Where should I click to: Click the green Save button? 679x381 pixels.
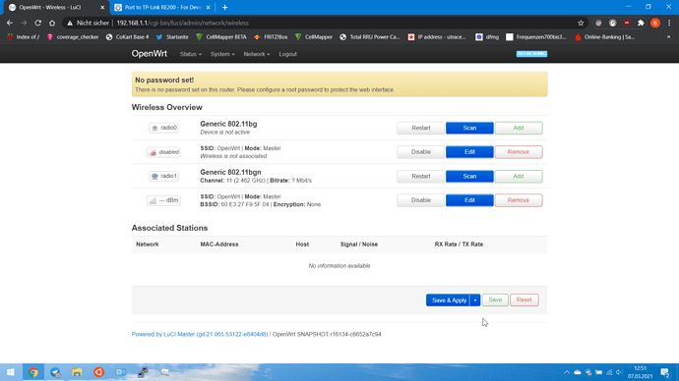tap(495, 300)
